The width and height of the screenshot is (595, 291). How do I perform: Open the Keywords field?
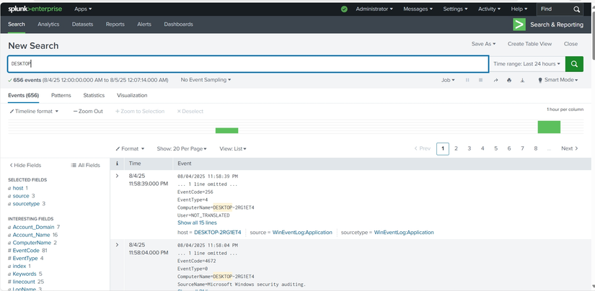click(x=25, y=274)
